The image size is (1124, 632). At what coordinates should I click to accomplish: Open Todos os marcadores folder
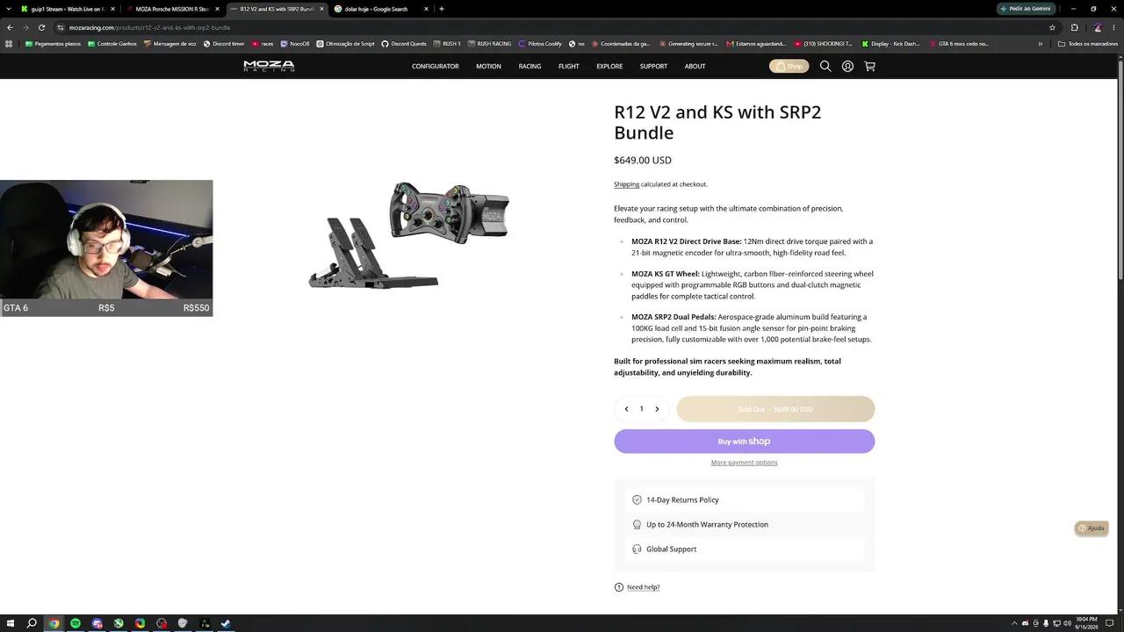pyautogui.click(x=1088, y=43)
